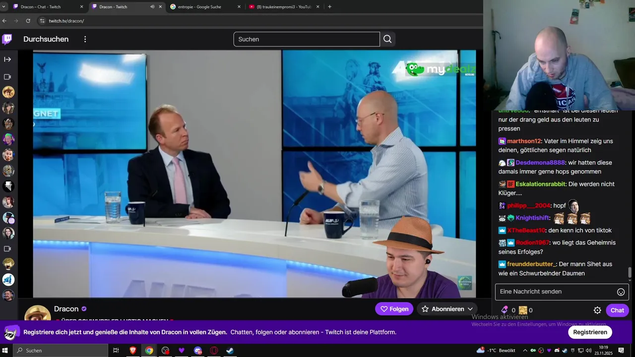Viewport: 635px width, 357px height.
Task: Click the Folgen button
Action: click(394, 309)
